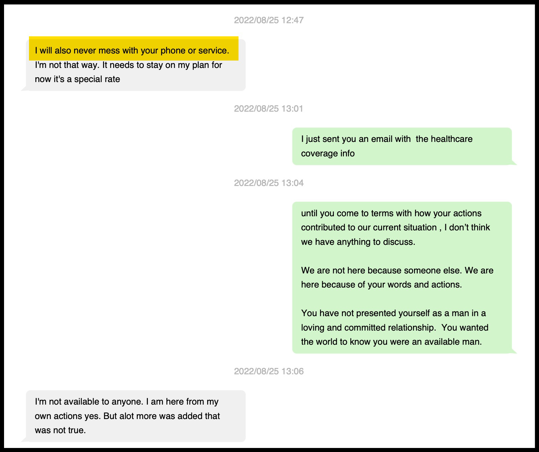The width and height of the screenshot is (539, 452).
Task: Click the text "own actions yes" in the last message
Action: [67, 416]
